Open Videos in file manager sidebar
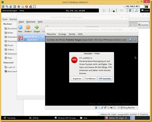The image size is (152, 122). 9,50
